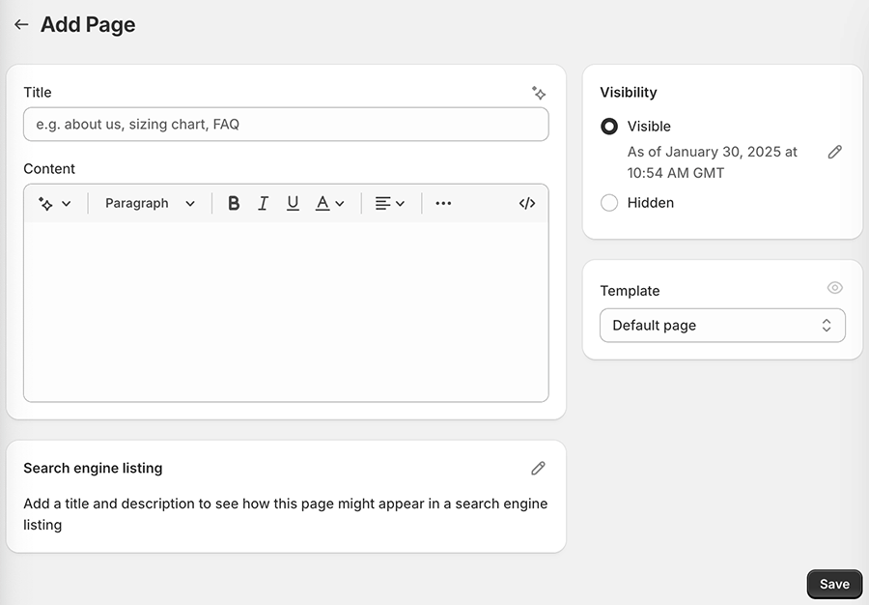Select the Visible radio option
This screenshot has height=605, width=869.
[609, 127]
